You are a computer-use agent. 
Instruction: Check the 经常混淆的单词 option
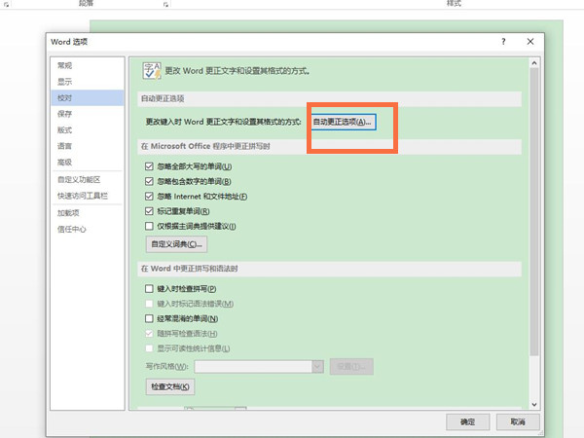[149, 318]
